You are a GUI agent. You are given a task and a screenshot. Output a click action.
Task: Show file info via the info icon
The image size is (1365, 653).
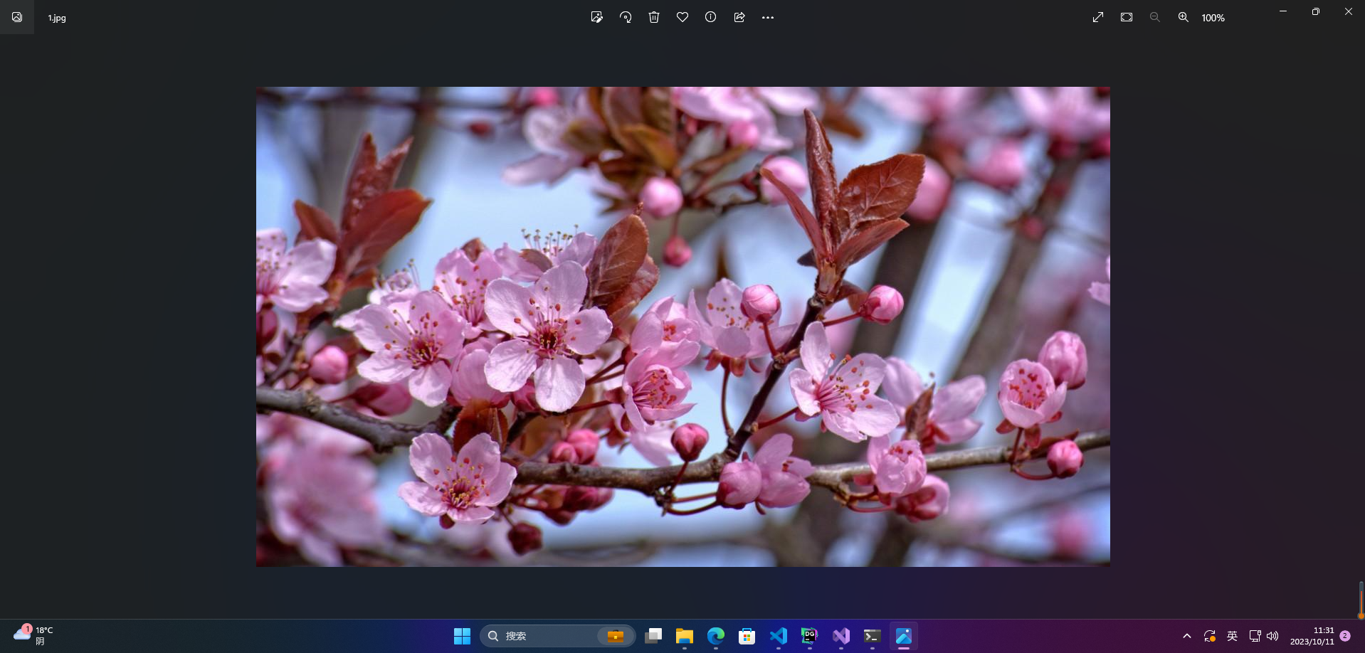point(710,17)
